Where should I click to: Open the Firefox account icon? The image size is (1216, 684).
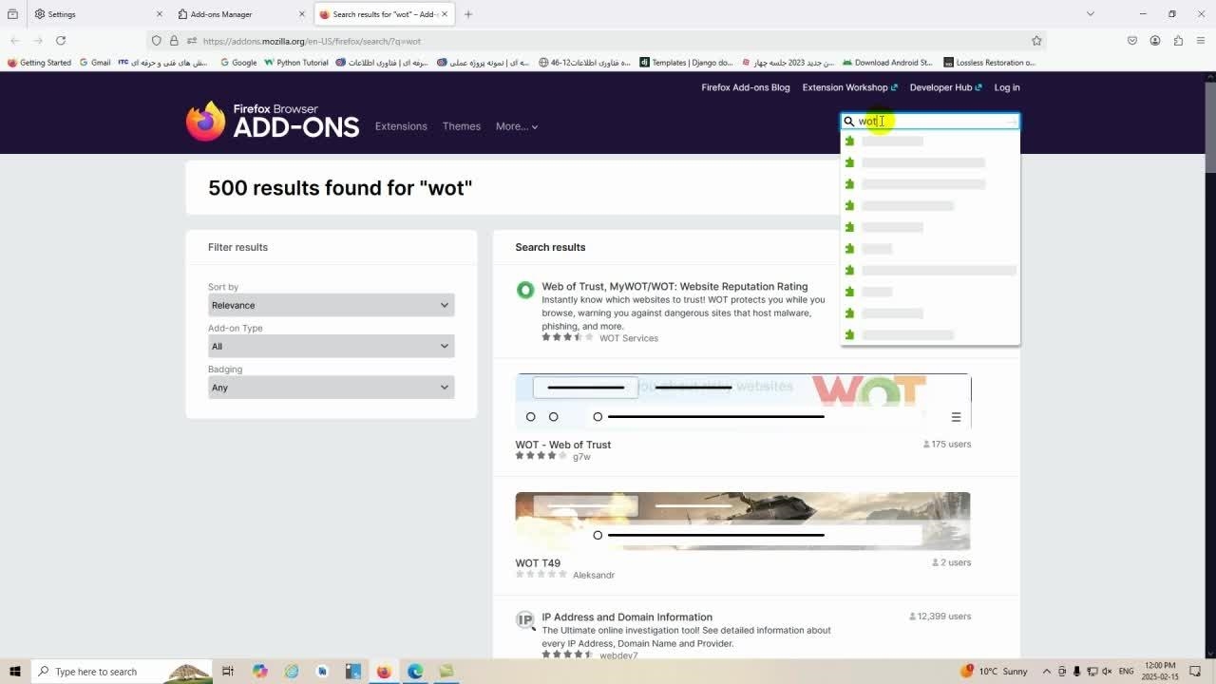tap(1155, 41)
